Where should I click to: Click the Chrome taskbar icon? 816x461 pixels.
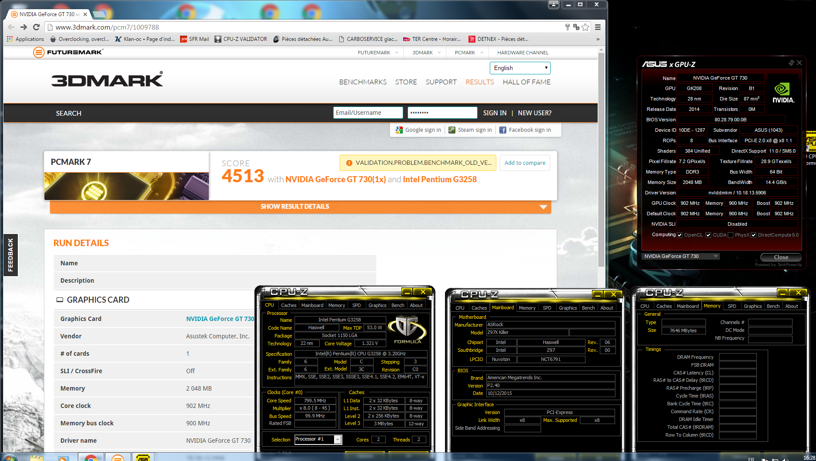tap(91, 457)
